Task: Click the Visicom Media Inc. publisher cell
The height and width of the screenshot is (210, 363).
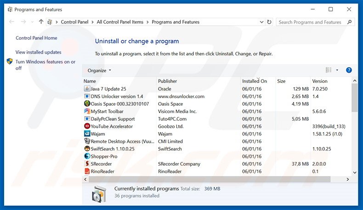Action: (177, 111)
